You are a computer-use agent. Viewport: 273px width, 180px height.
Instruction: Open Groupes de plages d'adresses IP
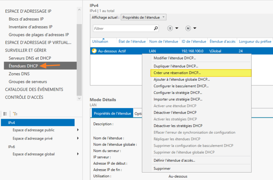click(x=39, y=35)
